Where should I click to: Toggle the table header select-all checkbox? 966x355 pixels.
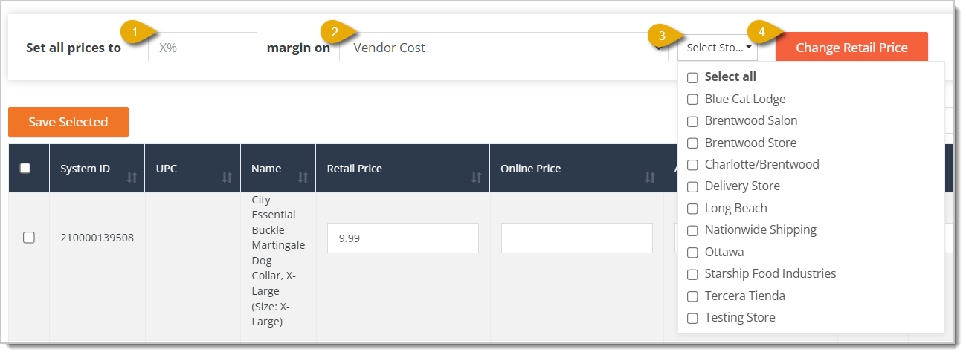tap(25, 168)
